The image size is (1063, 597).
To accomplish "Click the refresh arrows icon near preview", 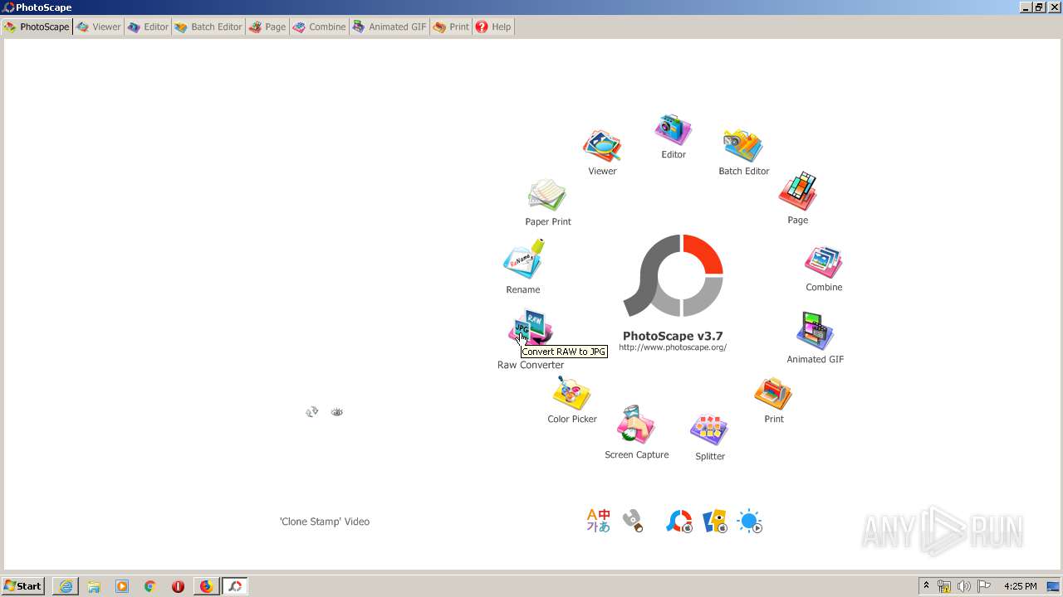I will pyautogui.click(x=312, y=411).
